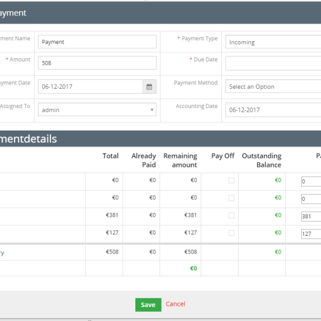Open the Assigned To dropdown showing admin

(x=97, y=110)
